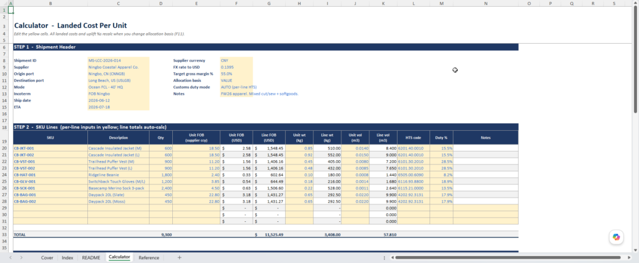Click SKU cell CB-BAG-002
The height and width of the screenshot is (263, 639).
coord(51,201)
